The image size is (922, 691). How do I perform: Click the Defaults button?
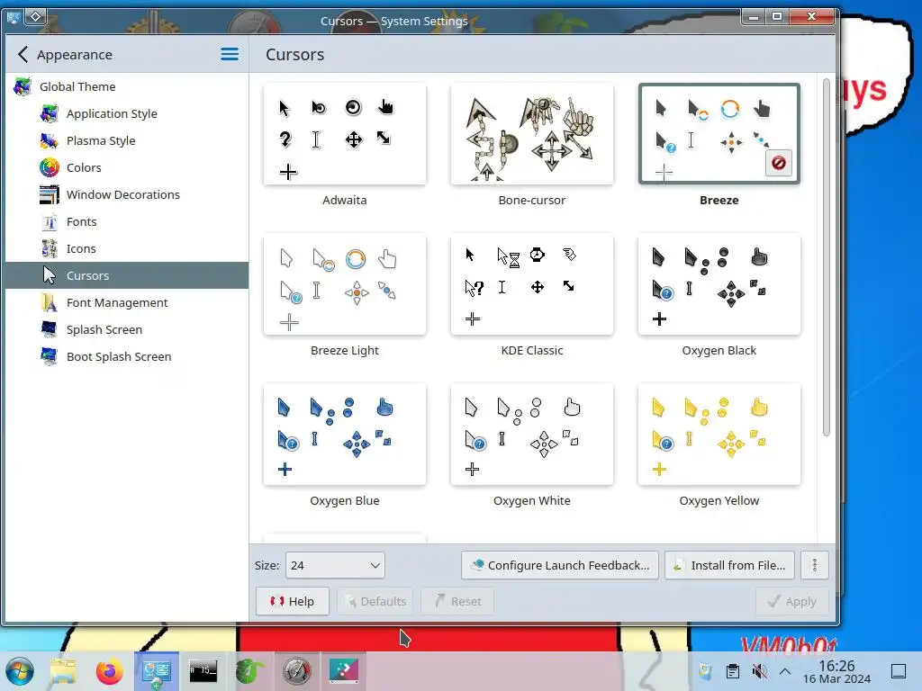coord(375,601)
